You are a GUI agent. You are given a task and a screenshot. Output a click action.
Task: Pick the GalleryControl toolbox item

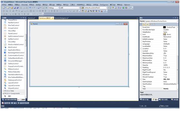tap(13, 64)
